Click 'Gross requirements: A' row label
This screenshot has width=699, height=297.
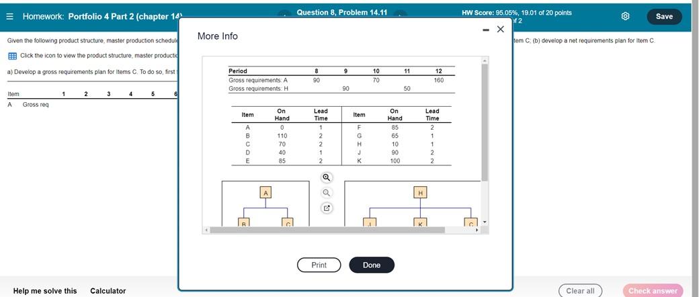point(258,80)
